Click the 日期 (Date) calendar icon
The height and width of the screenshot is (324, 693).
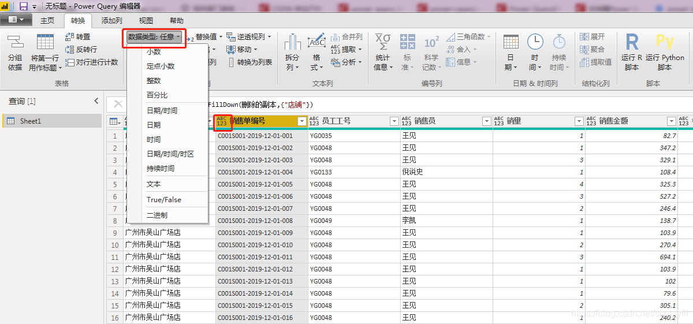click(x=511, y=42)
